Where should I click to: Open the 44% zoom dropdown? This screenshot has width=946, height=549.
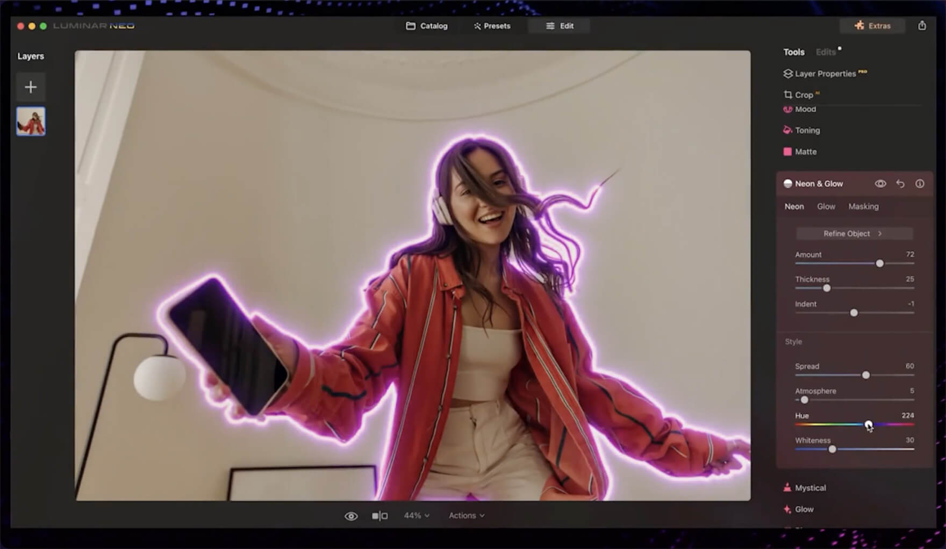pyautogui.click(x=417, y=516)
